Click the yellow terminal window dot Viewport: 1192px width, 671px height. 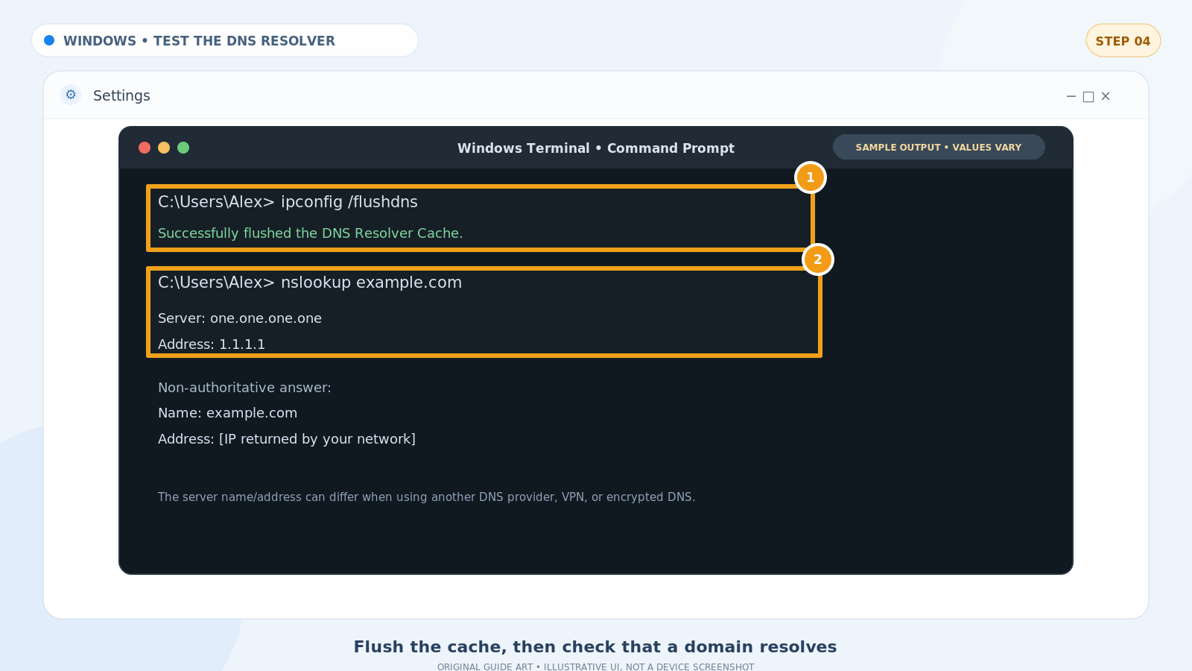click(x=164, y=148)
